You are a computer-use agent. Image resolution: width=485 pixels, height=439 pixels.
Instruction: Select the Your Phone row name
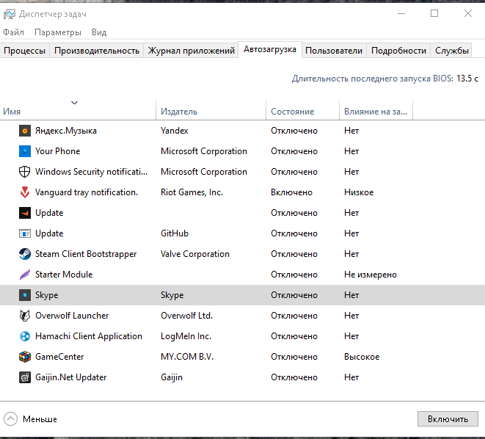[57, 151]
